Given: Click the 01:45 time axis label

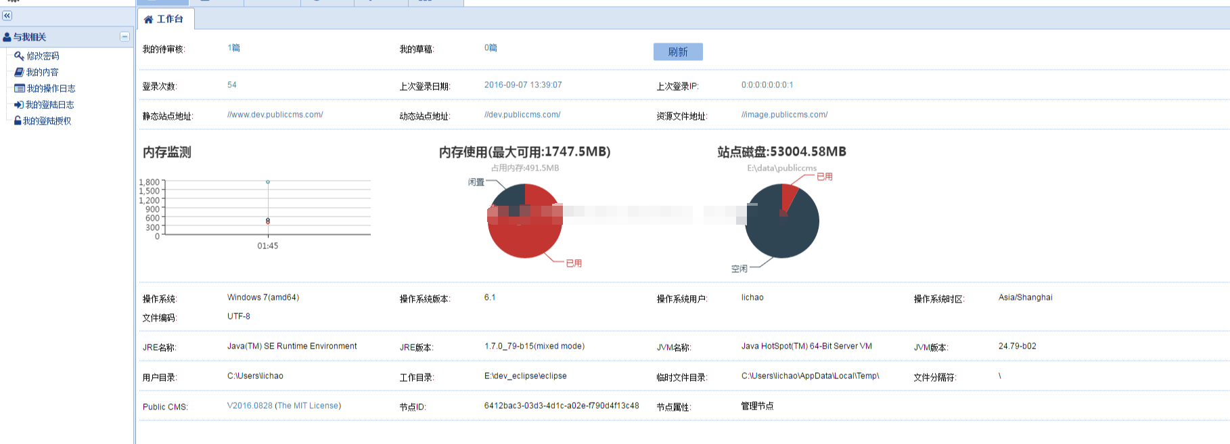Looking at the screenshot, I should tap(268, 246).
